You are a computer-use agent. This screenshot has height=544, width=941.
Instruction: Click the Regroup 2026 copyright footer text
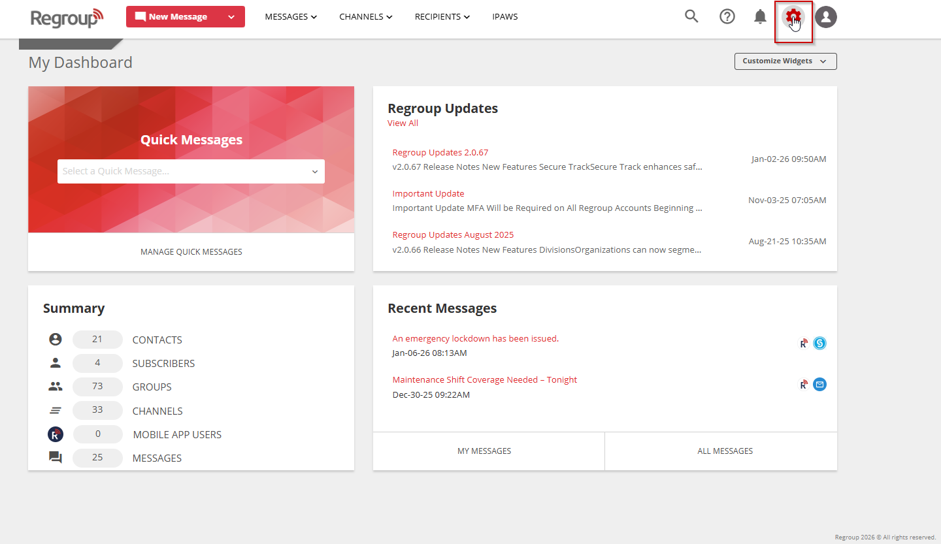[x=885, y=537]
